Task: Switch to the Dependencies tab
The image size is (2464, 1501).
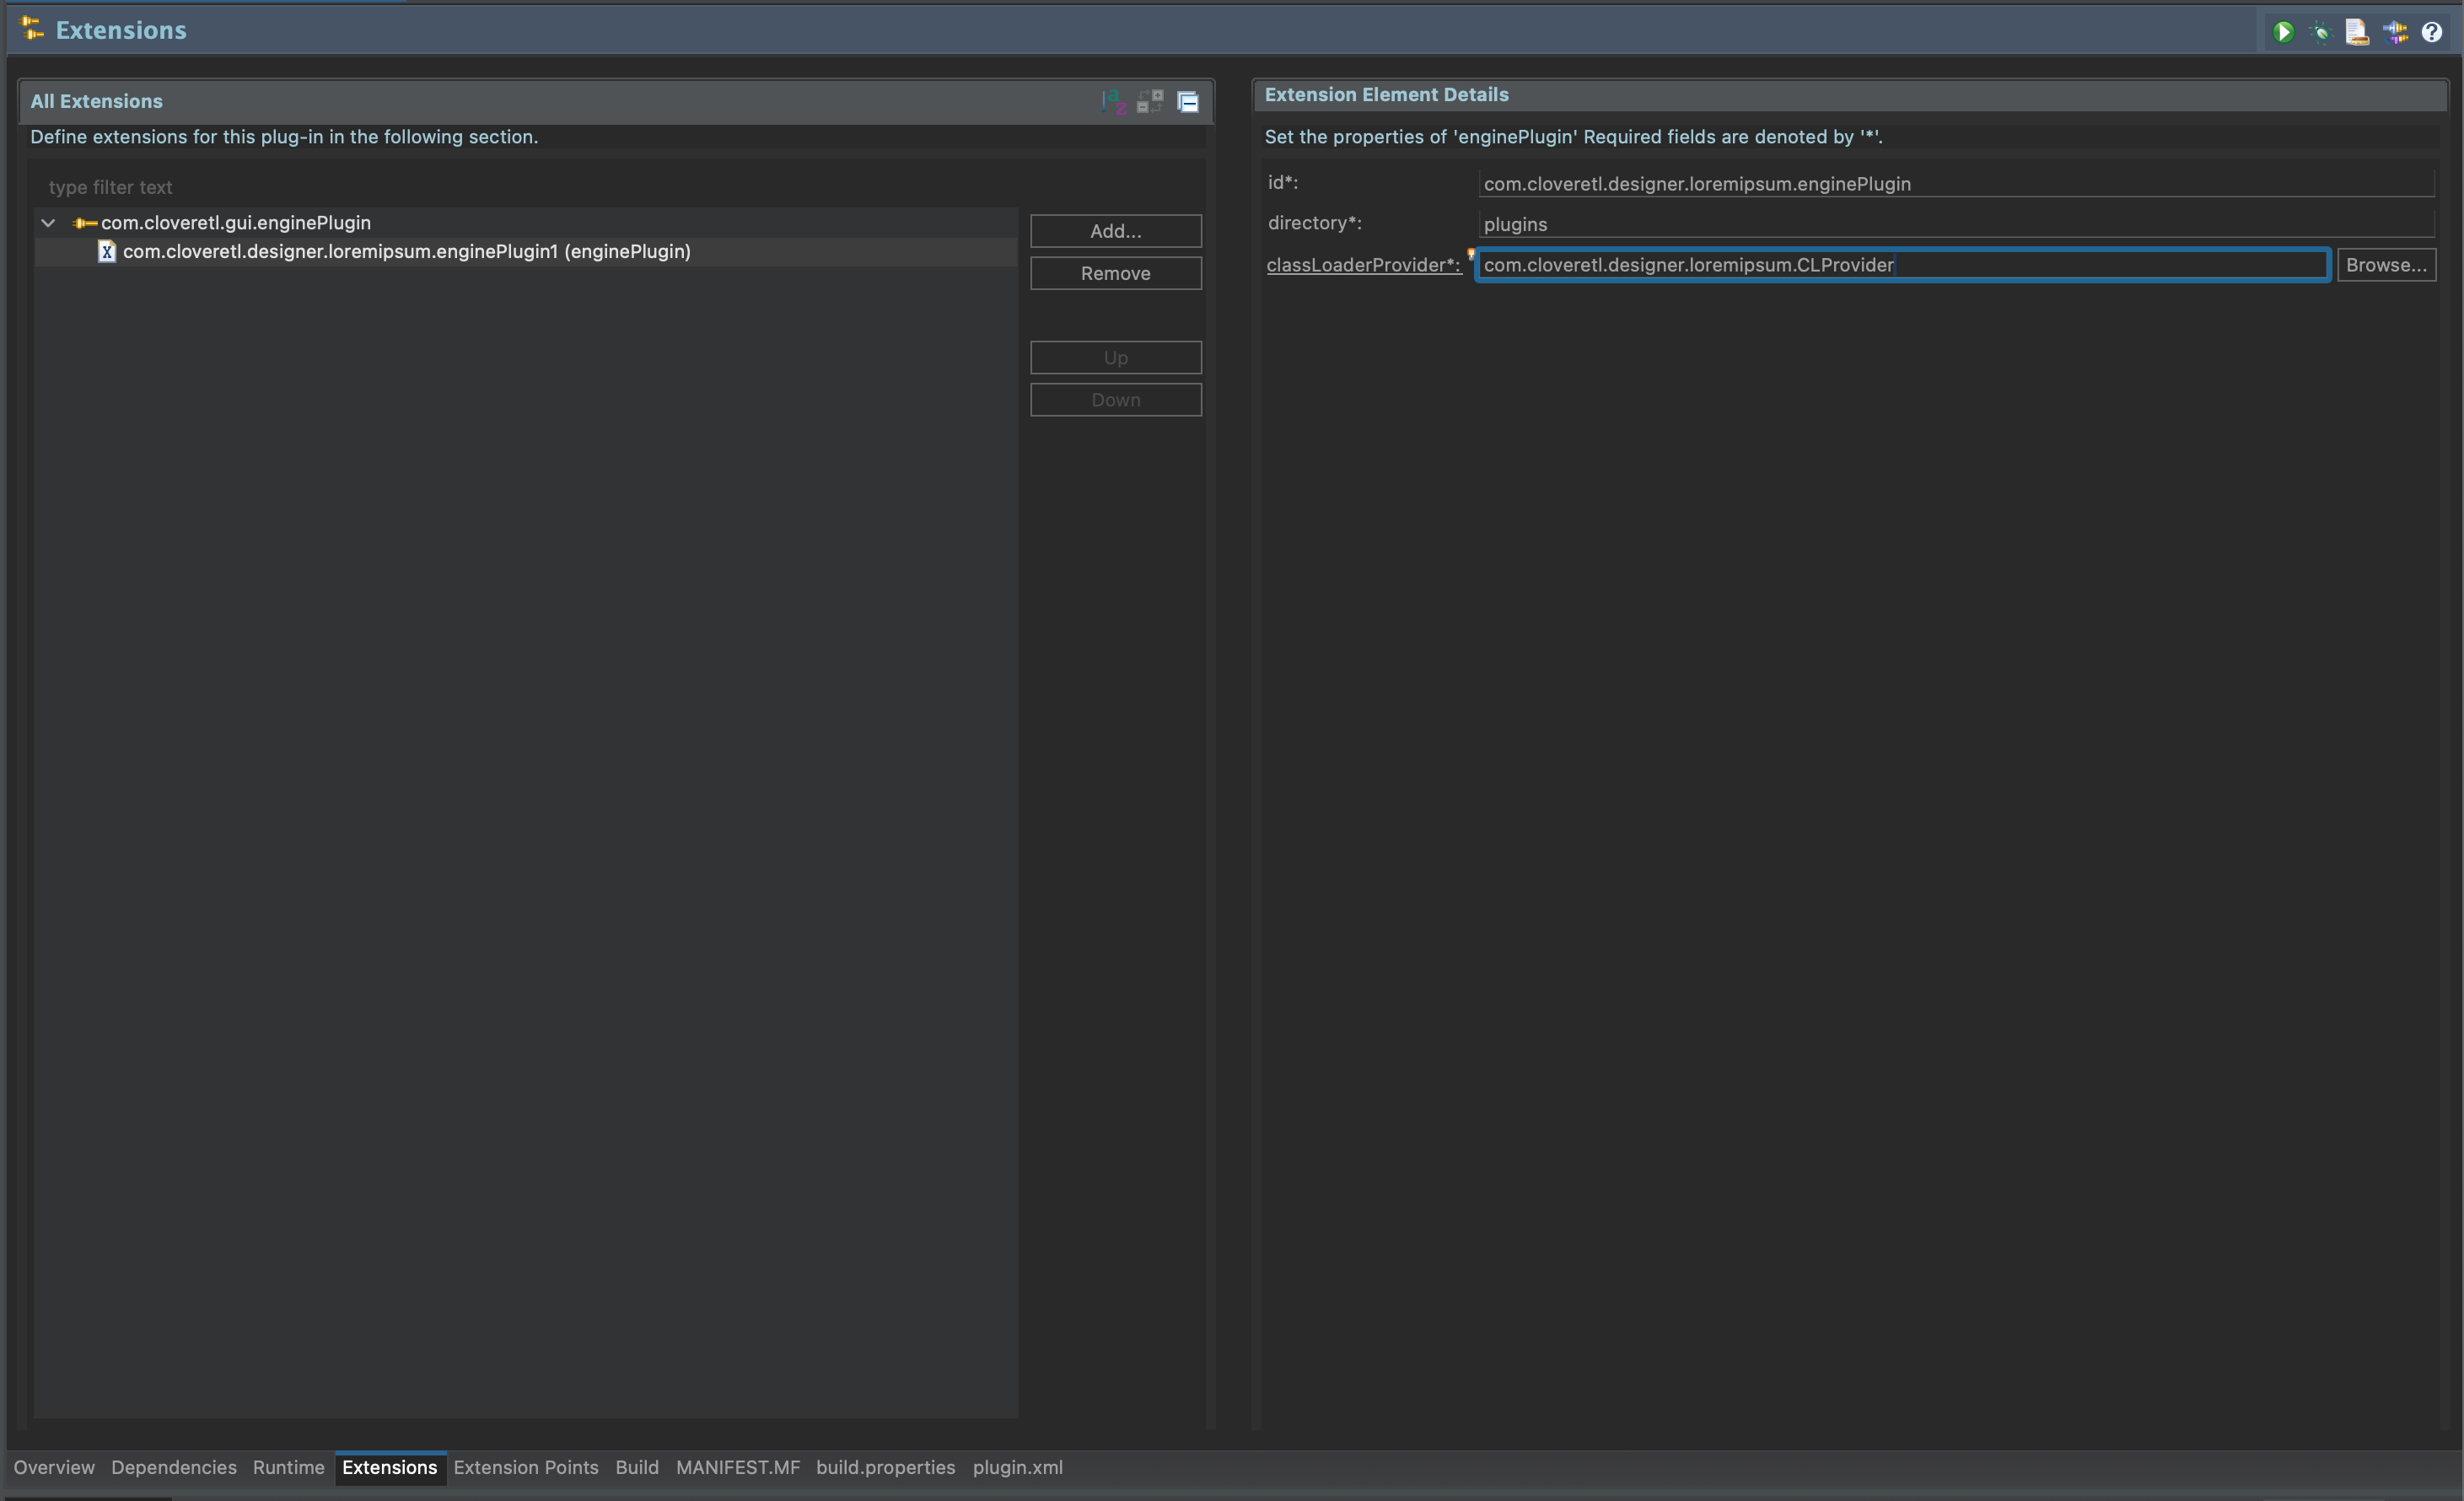Action: click(174, 1467)
